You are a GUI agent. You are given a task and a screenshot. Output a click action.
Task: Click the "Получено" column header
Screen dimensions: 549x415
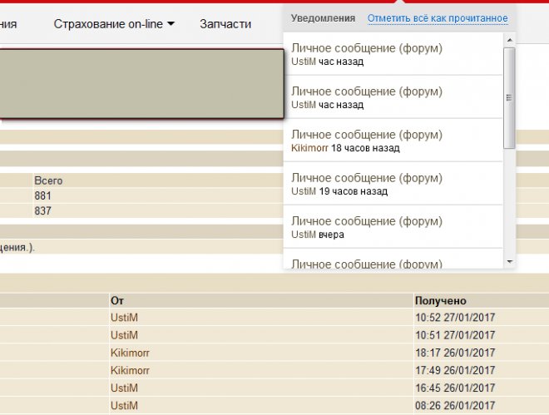(440, 300)
